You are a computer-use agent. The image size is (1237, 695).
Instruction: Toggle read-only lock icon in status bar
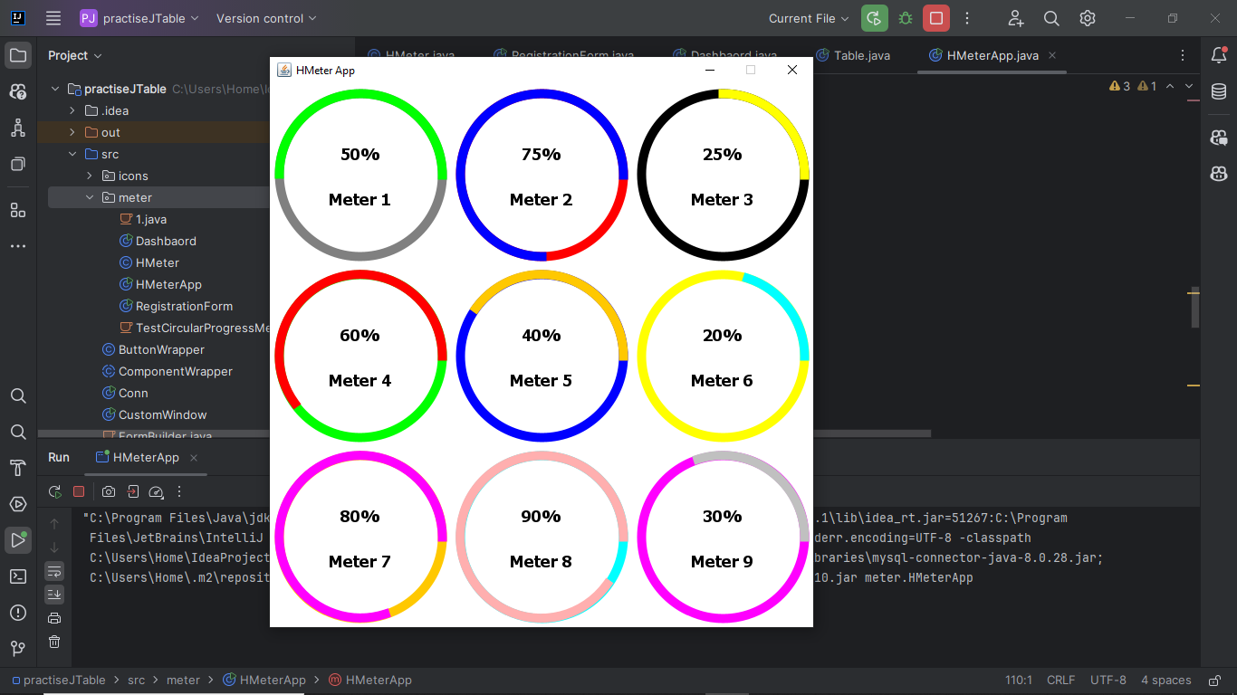1213,681
